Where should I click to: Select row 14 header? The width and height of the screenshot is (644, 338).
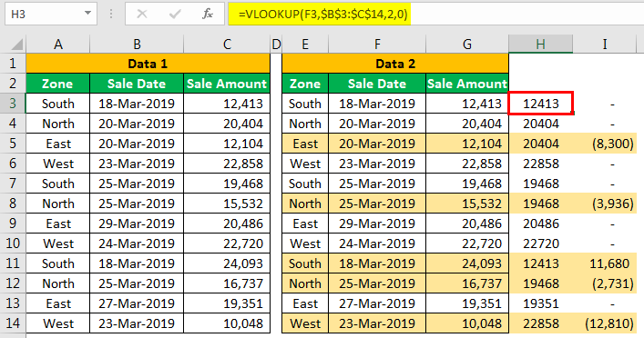click(x=13, y=323)
